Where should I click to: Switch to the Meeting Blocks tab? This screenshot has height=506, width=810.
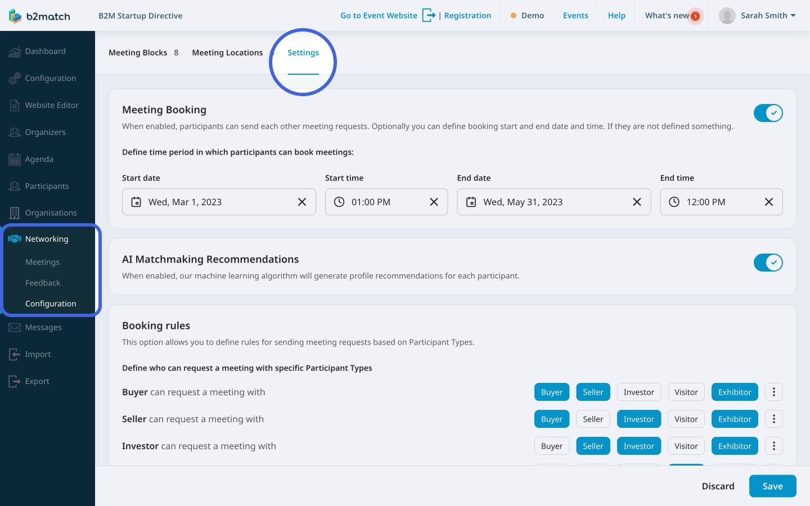(138, 52)
